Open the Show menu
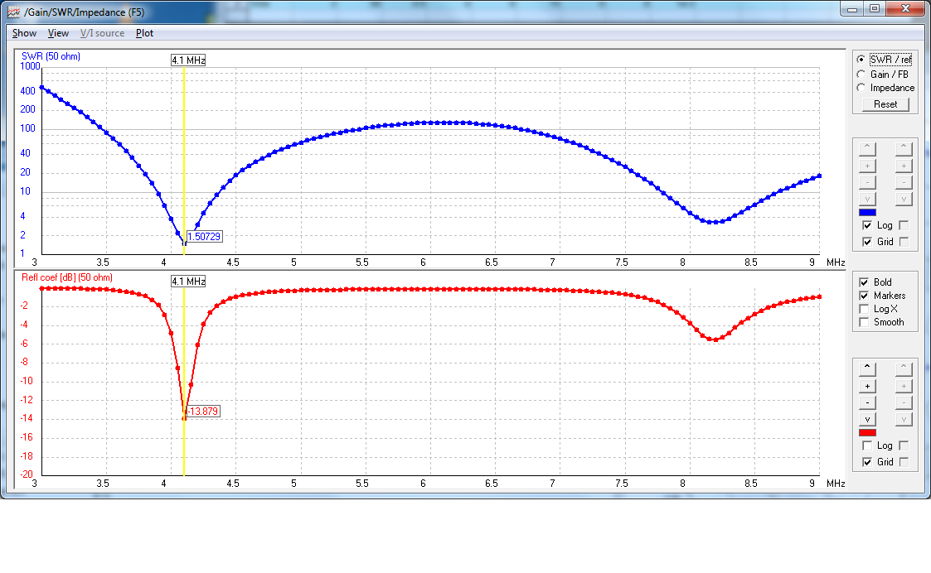Screen dimensions: 931x573 point(24,33)
